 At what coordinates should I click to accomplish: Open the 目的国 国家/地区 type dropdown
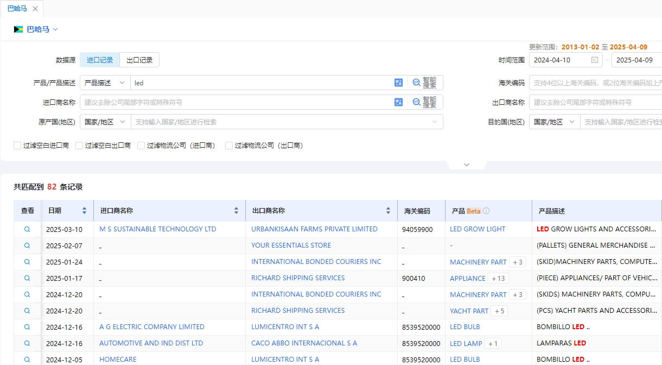tap(555, 122)
